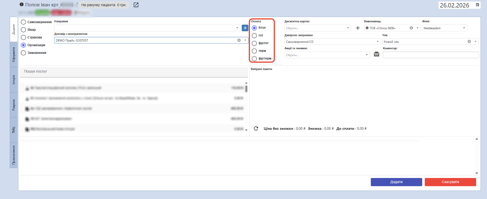487x199 pixels.
Task: Click the bottom panel scroll-up arrow
Action: [x=477, y=139]
